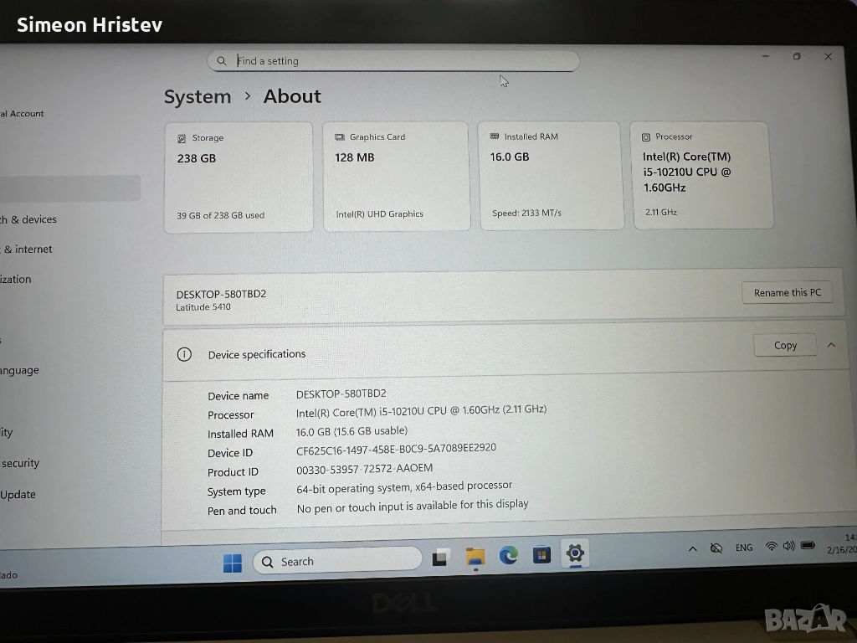Open the Installed RAM info card
The width and height of the screenshot is (857, 643).
click(551, 175)
